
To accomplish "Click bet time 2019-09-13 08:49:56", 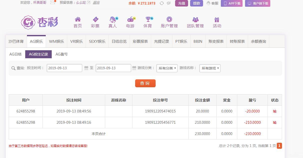I will click(x=74, y=111).
